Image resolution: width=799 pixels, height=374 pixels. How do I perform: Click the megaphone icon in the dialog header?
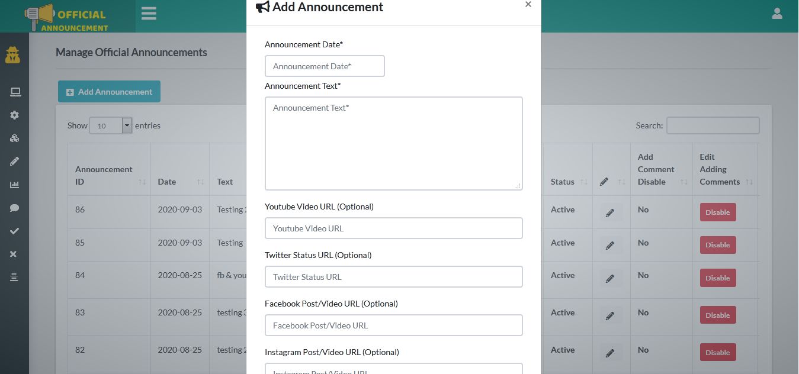coord(262,7)
